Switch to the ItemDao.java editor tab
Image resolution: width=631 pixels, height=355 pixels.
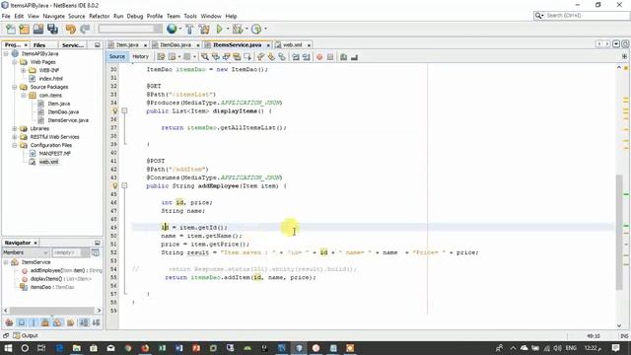175,44
